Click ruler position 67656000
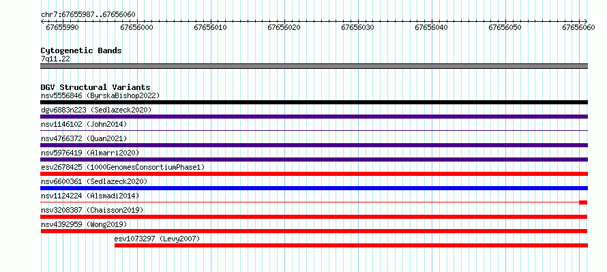 coord(136,27)
